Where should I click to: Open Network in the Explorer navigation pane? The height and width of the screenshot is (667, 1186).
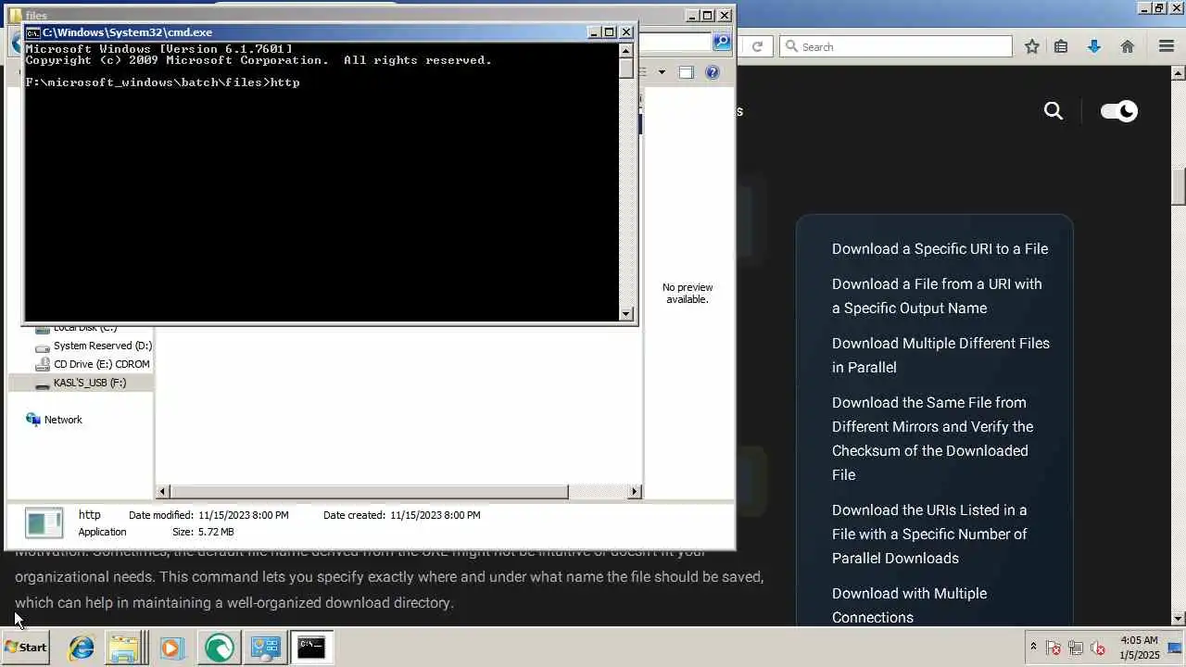54,420
